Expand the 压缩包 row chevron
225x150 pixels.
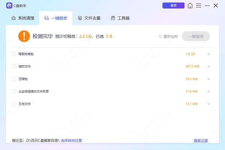point(209,79)
